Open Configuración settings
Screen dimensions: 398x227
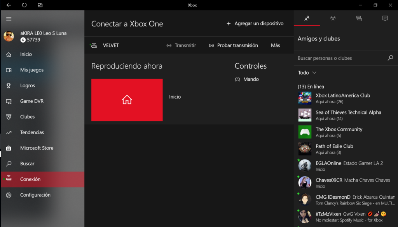tap(35, 195)
